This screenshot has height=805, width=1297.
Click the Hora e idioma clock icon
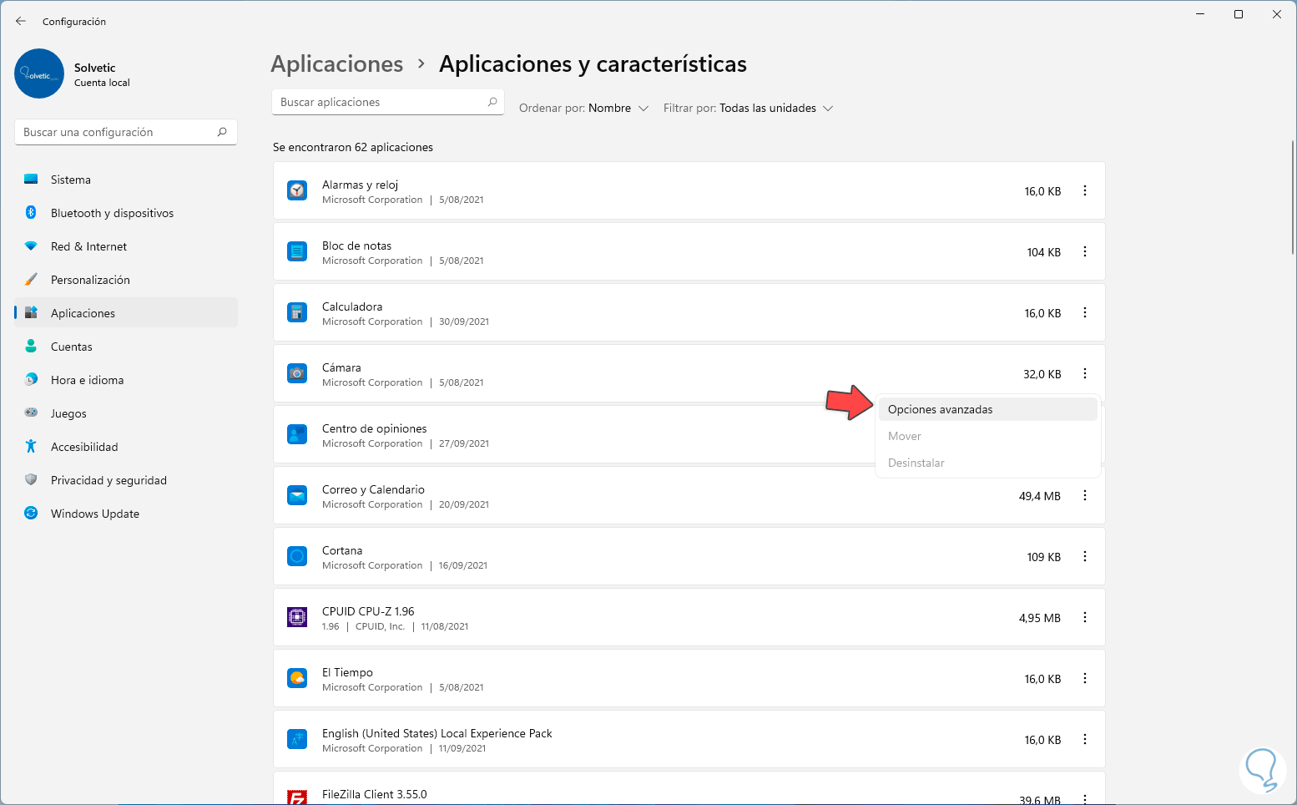point(31,380)
